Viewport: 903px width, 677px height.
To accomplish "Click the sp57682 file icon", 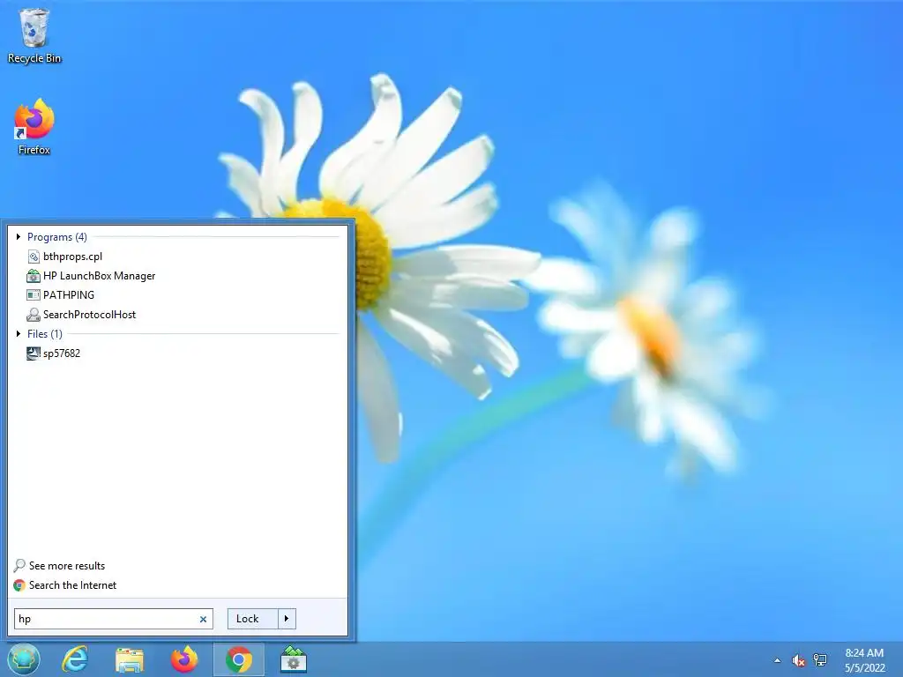I will click(x=34, y=353).
